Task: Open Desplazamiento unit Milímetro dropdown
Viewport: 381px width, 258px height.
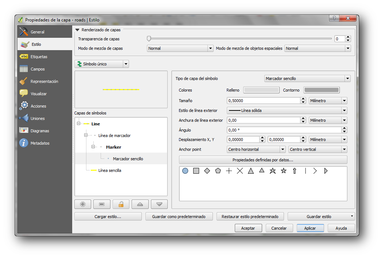Action: 328,140
